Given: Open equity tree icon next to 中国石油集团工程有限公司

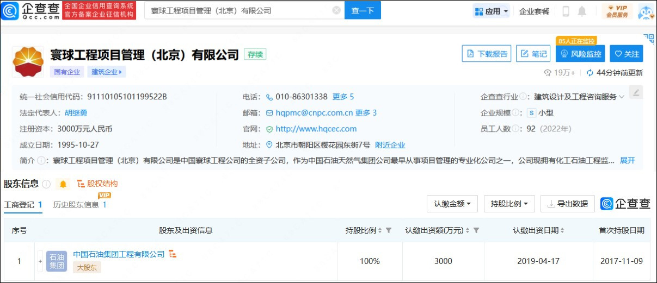Looking at the screenshot, I should pos(173,254).
